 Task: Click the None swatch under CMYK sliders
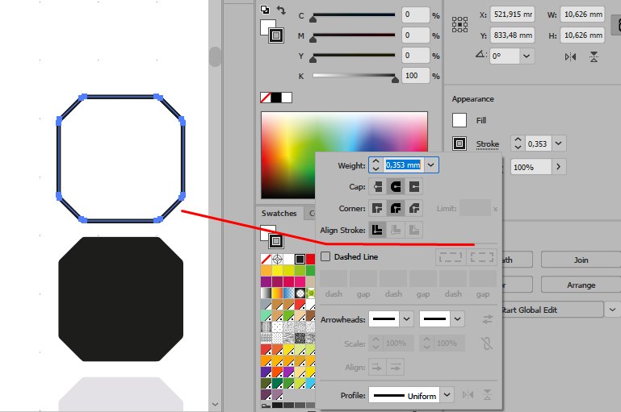coord(266,98)
